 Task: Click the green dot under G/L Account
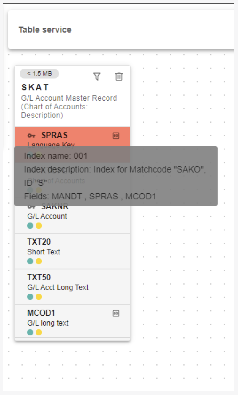point(30,226)
